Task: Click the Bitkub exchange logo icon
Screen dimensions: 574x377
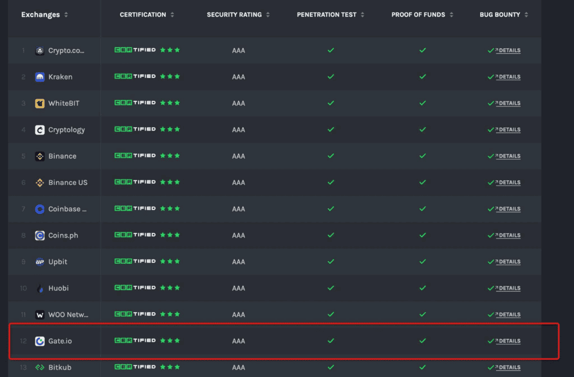Action: pos(40,367)
